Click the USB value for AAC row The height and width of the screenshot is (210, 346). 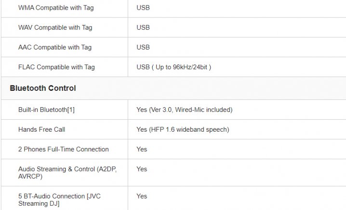[143, 47]
